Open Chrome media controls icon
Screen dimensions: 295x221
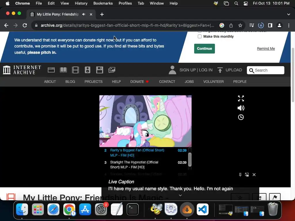[251, 25]
